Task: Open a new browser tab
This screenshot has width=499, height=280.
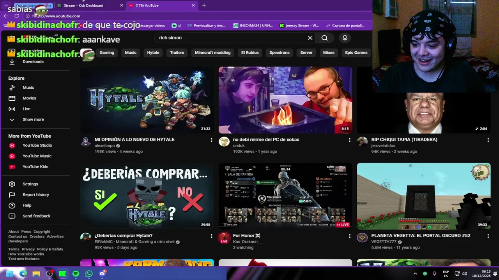Action: pos(204,5)
